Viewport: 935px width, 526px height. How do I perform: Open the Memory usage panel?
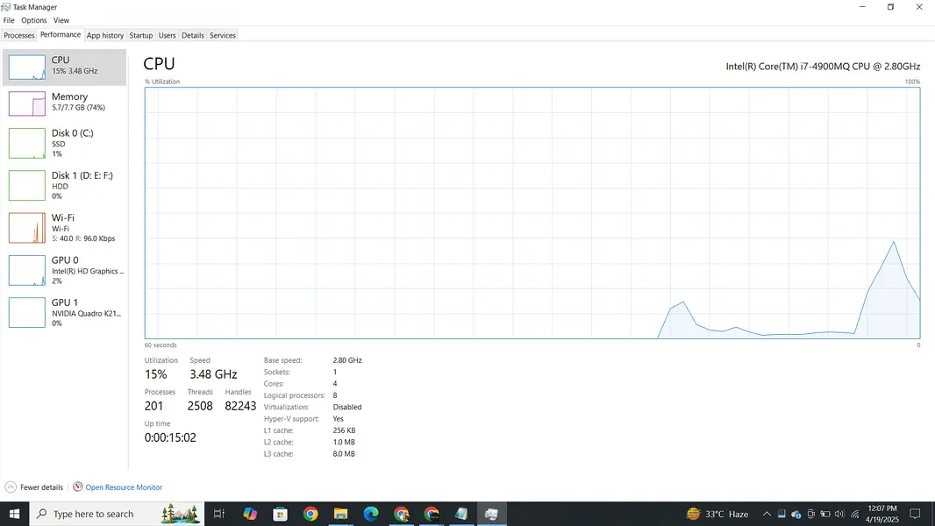tap(66, 103)
